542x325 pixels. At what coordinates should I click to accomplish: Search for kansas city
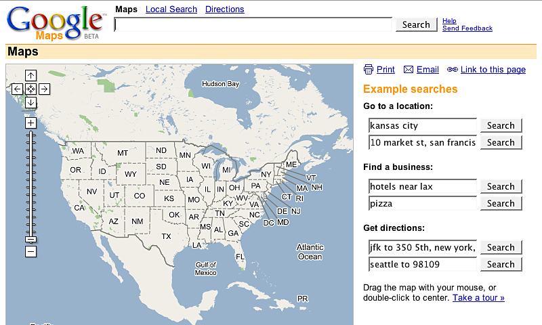[501, 125]
